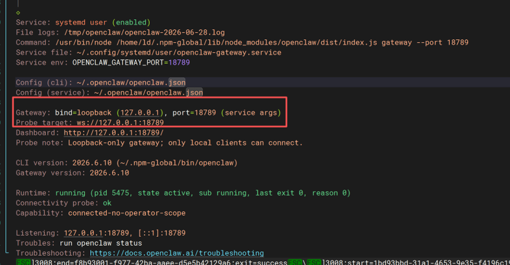Open the docs.openclaw.ai troubleshooting link
Viewport: 510px width, 265px height.
click(x=177, y=253)
